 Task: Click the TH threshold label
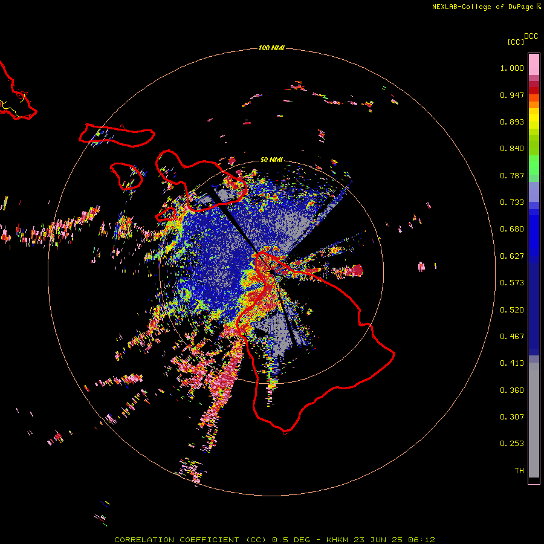pyautogui.click(x=519, y=471)
